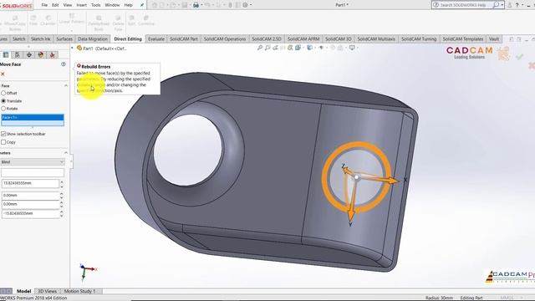Click the options gear icon in title bar
Viewport: 535px width, 301px height.
click(245, 5)
